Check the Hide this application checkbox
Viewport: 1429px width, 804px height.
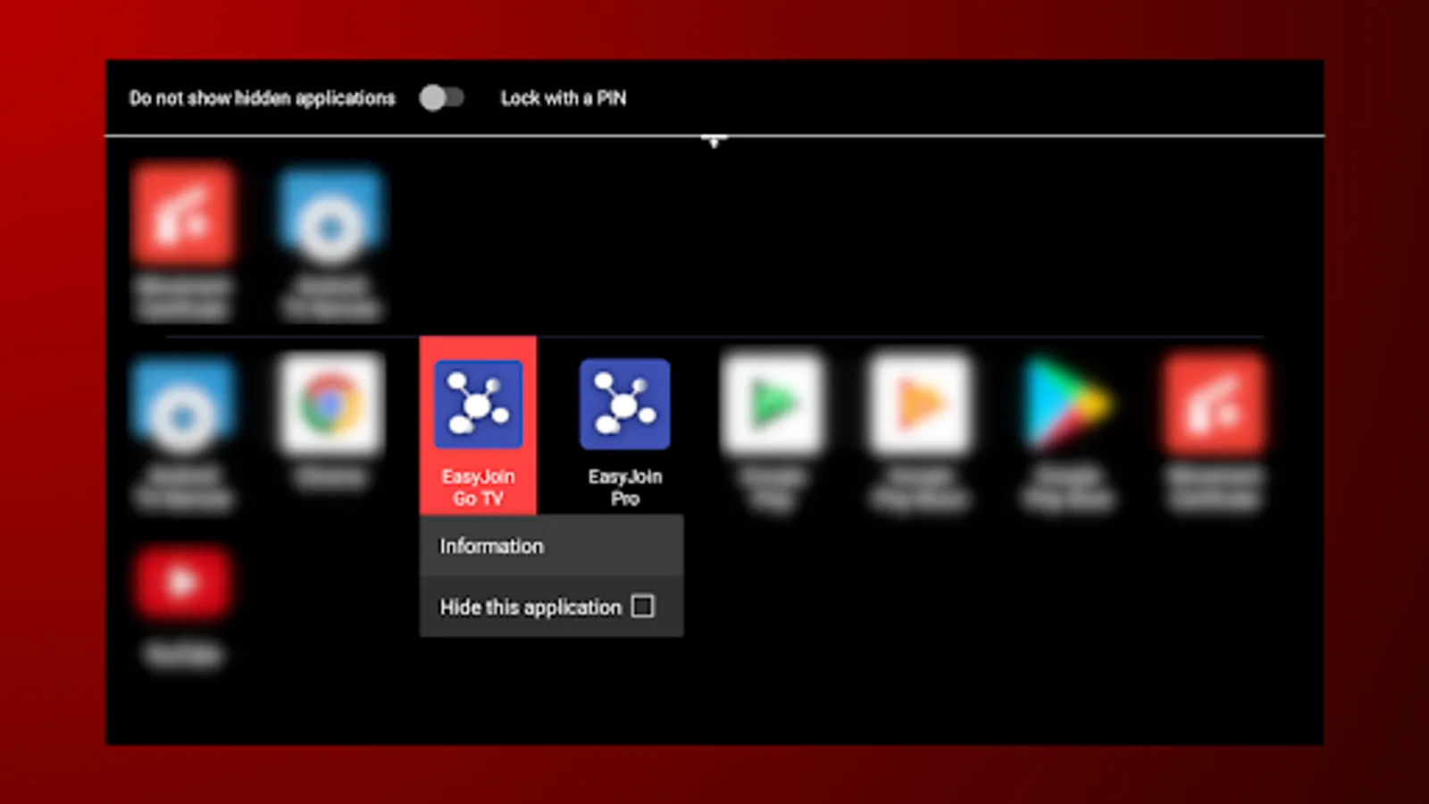click(643, 607)
